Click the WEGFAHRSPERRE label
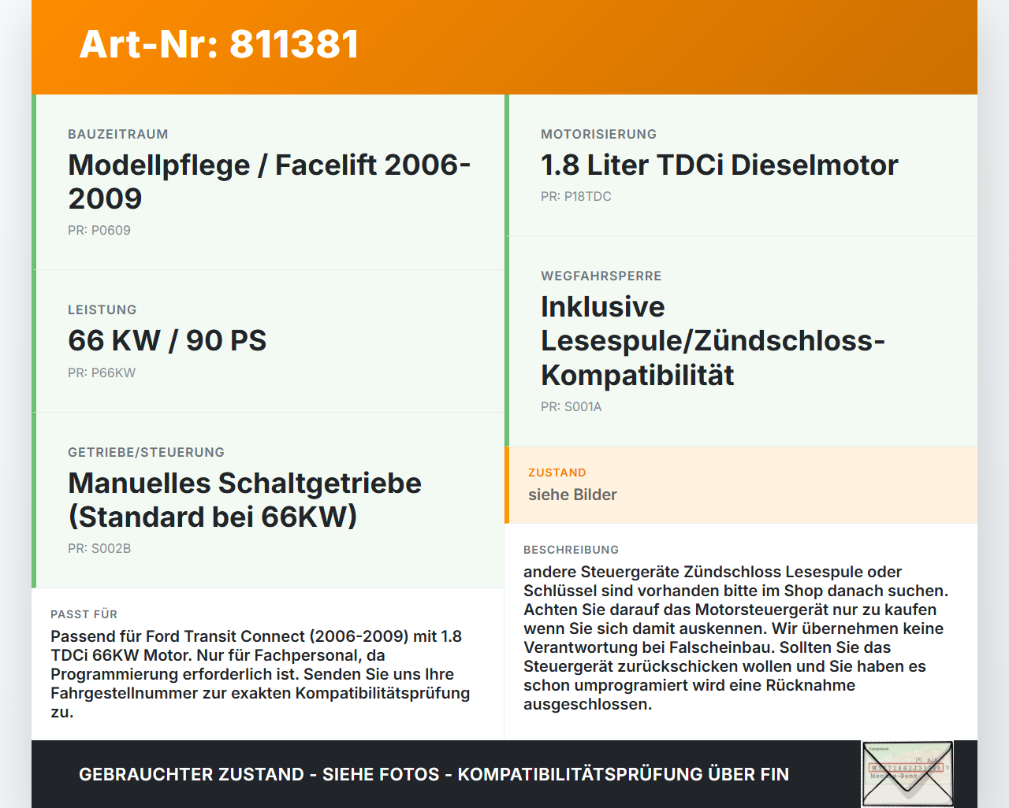Viewport: 1009px width, 808px height. coord(601,276)
